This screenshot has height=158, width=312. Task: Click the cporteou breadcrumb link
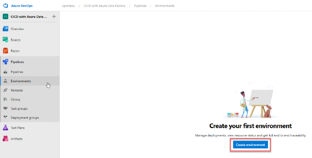[69, 6]
